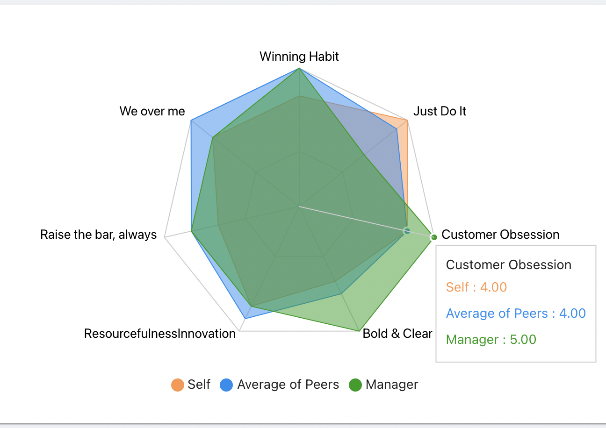606x428 pixels.
Task: Click the blue Average of Peers legend circle
Action: [x=226, y=385]
